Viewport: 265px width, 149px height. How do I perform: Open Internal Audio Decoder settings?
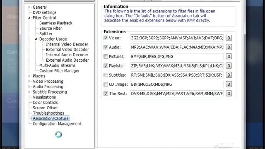click(x=67, y=55)
